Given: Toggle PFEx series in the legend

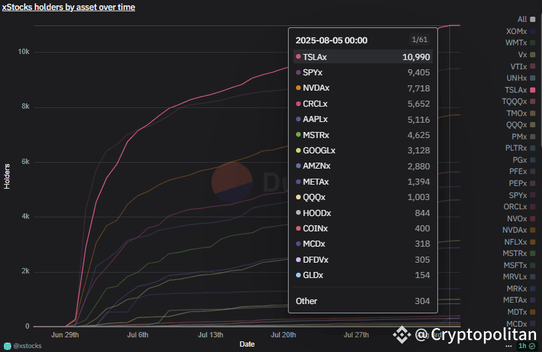Looking at the screenshot, I should (522, 171).
